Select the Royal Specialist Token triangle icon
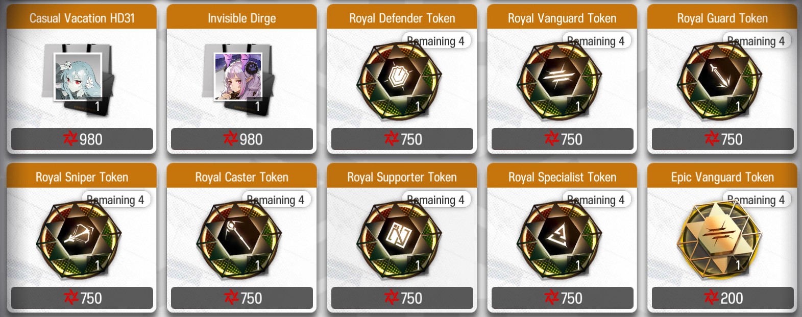The width and height of the screenshot is (802, 317). pyautogui.click(x=560, y=239)
